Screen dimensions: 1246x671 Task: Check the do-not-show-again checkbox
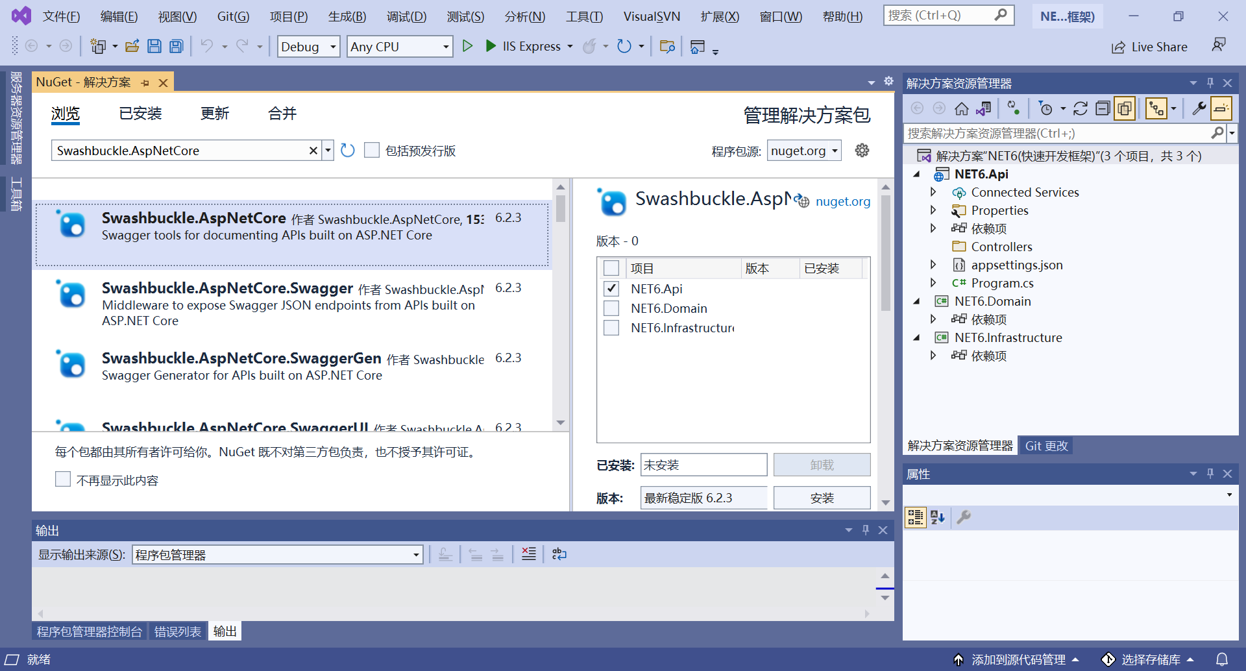point(63,480)
